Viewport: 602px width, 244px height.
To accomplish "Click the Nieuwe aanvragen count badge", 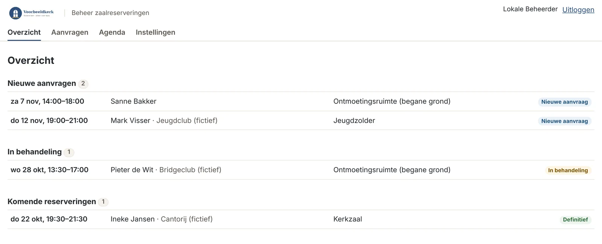I will tap(83, 83).
